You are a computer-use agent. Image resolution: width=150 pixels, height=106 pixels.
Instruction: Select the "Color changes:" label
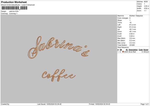pyautogui.click(x=123, y=18)
